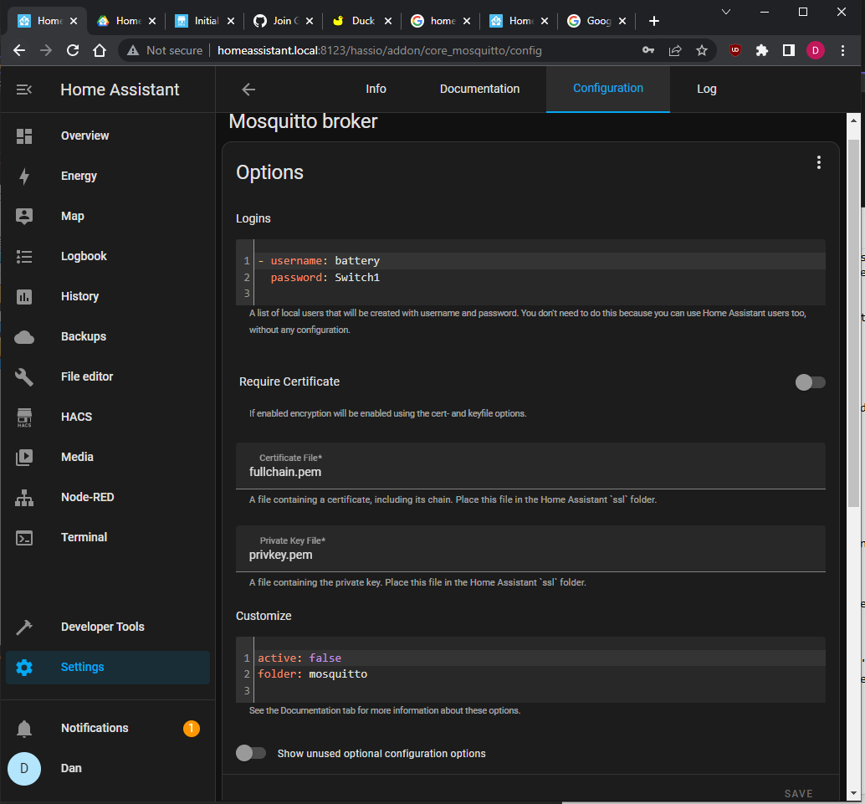Image resolution: width=865 pixels, height=804 pixels.
Task: Open Overview dashboard icon in sidebar
Action: (x=24, y=136)
